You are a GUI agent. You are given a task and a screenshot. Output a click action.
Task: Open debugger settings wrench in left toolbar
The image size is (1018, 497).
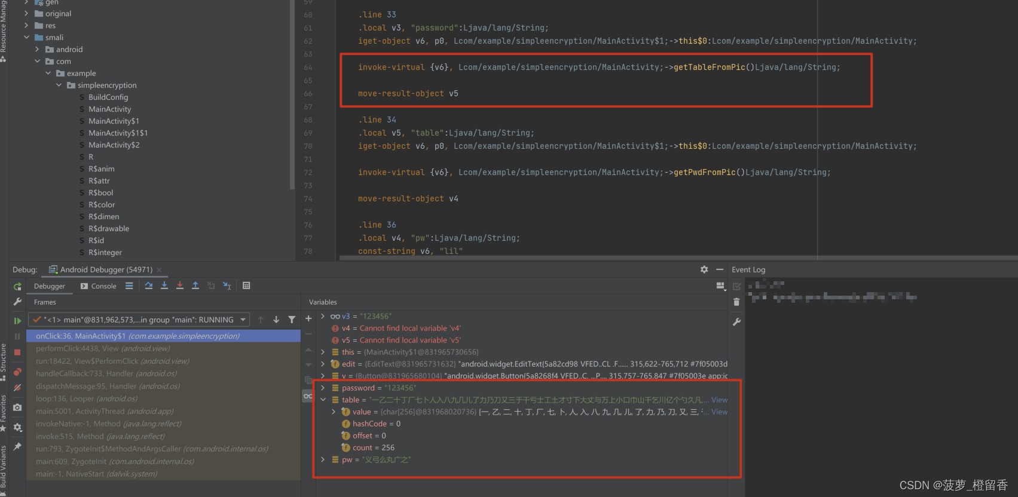(x=17, y=302)
